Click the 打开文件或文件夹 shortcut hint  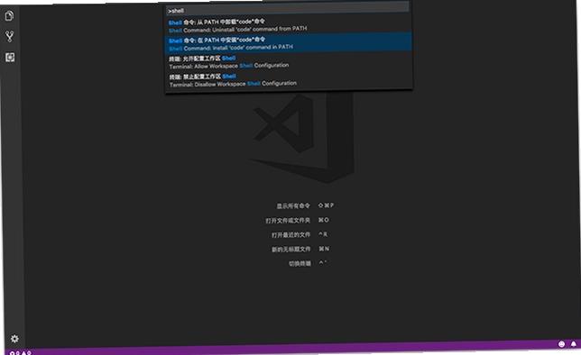297,220
